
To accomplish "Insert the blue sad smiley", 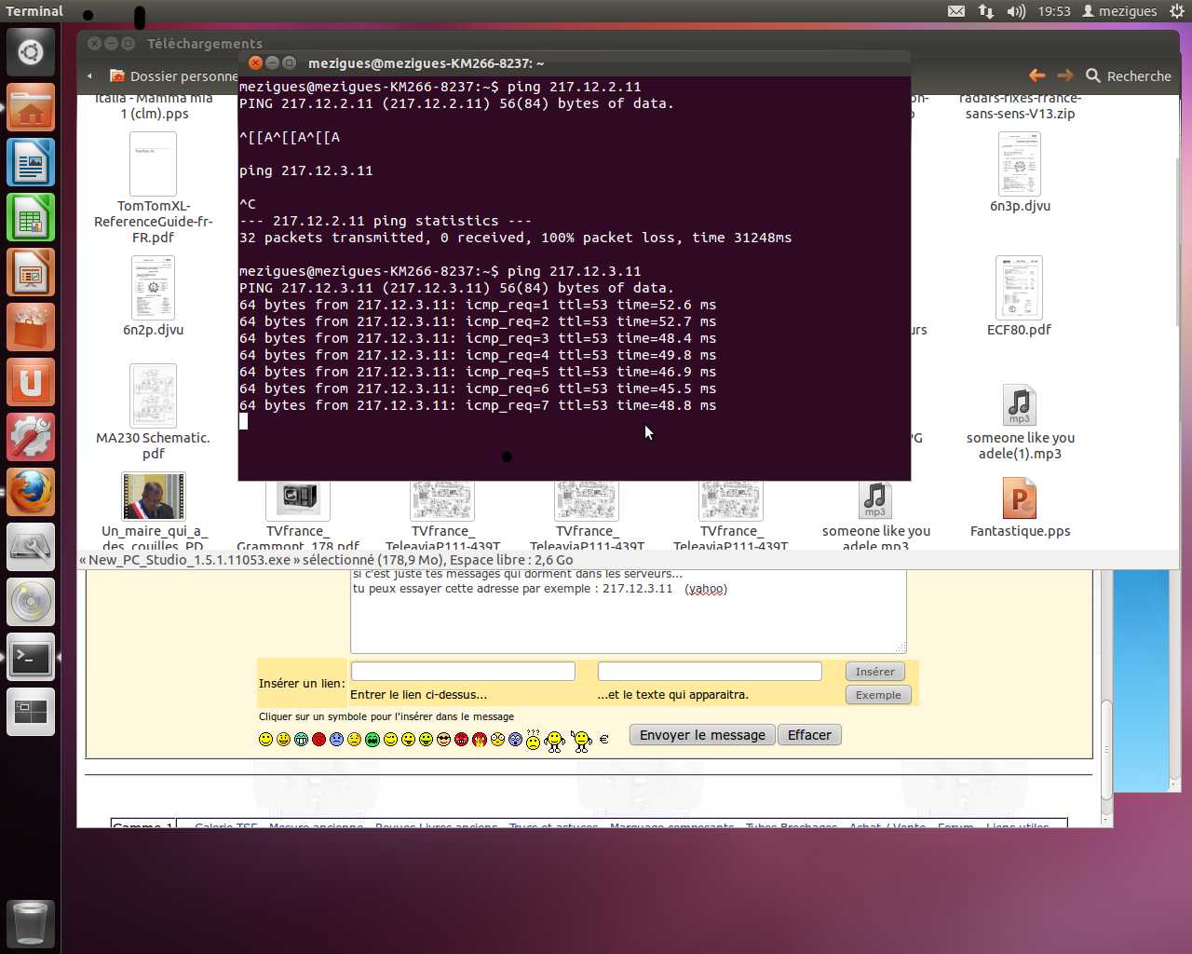I will (x=336, y=740).
